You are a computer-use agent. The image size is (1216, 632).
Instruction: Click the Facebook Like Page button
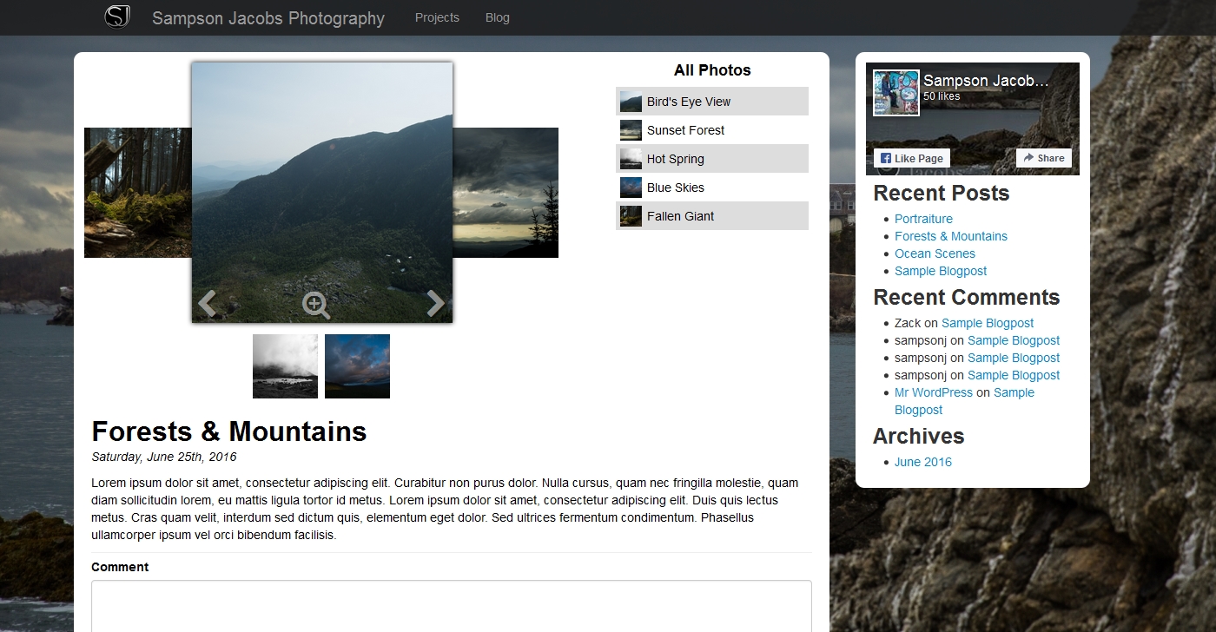coord(911,158)
